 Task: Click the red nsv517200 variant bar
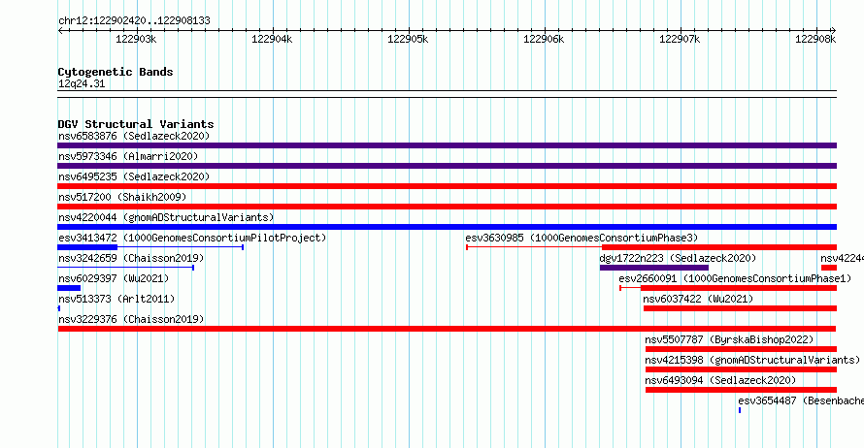[447, 207]
